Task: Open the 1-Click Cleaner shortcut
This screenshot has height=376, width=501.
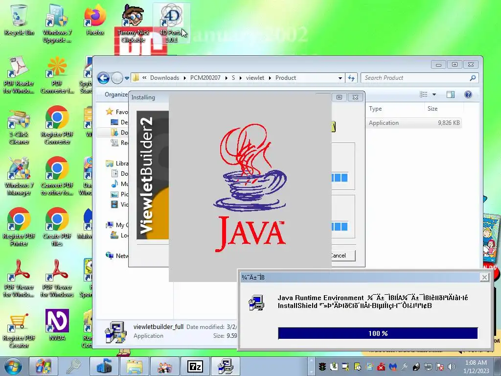Action: coord(19,126)
